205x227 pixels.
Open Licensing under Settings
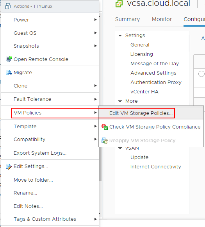point(142,54)
